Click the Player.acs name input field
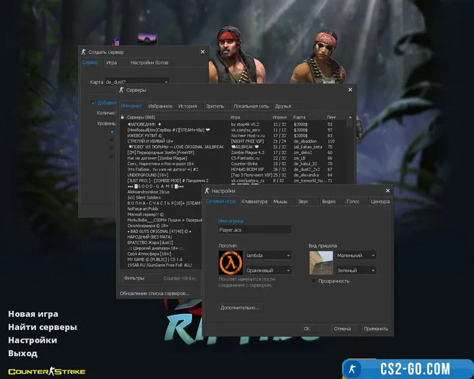The image size is (474, 379). [255, 230]
